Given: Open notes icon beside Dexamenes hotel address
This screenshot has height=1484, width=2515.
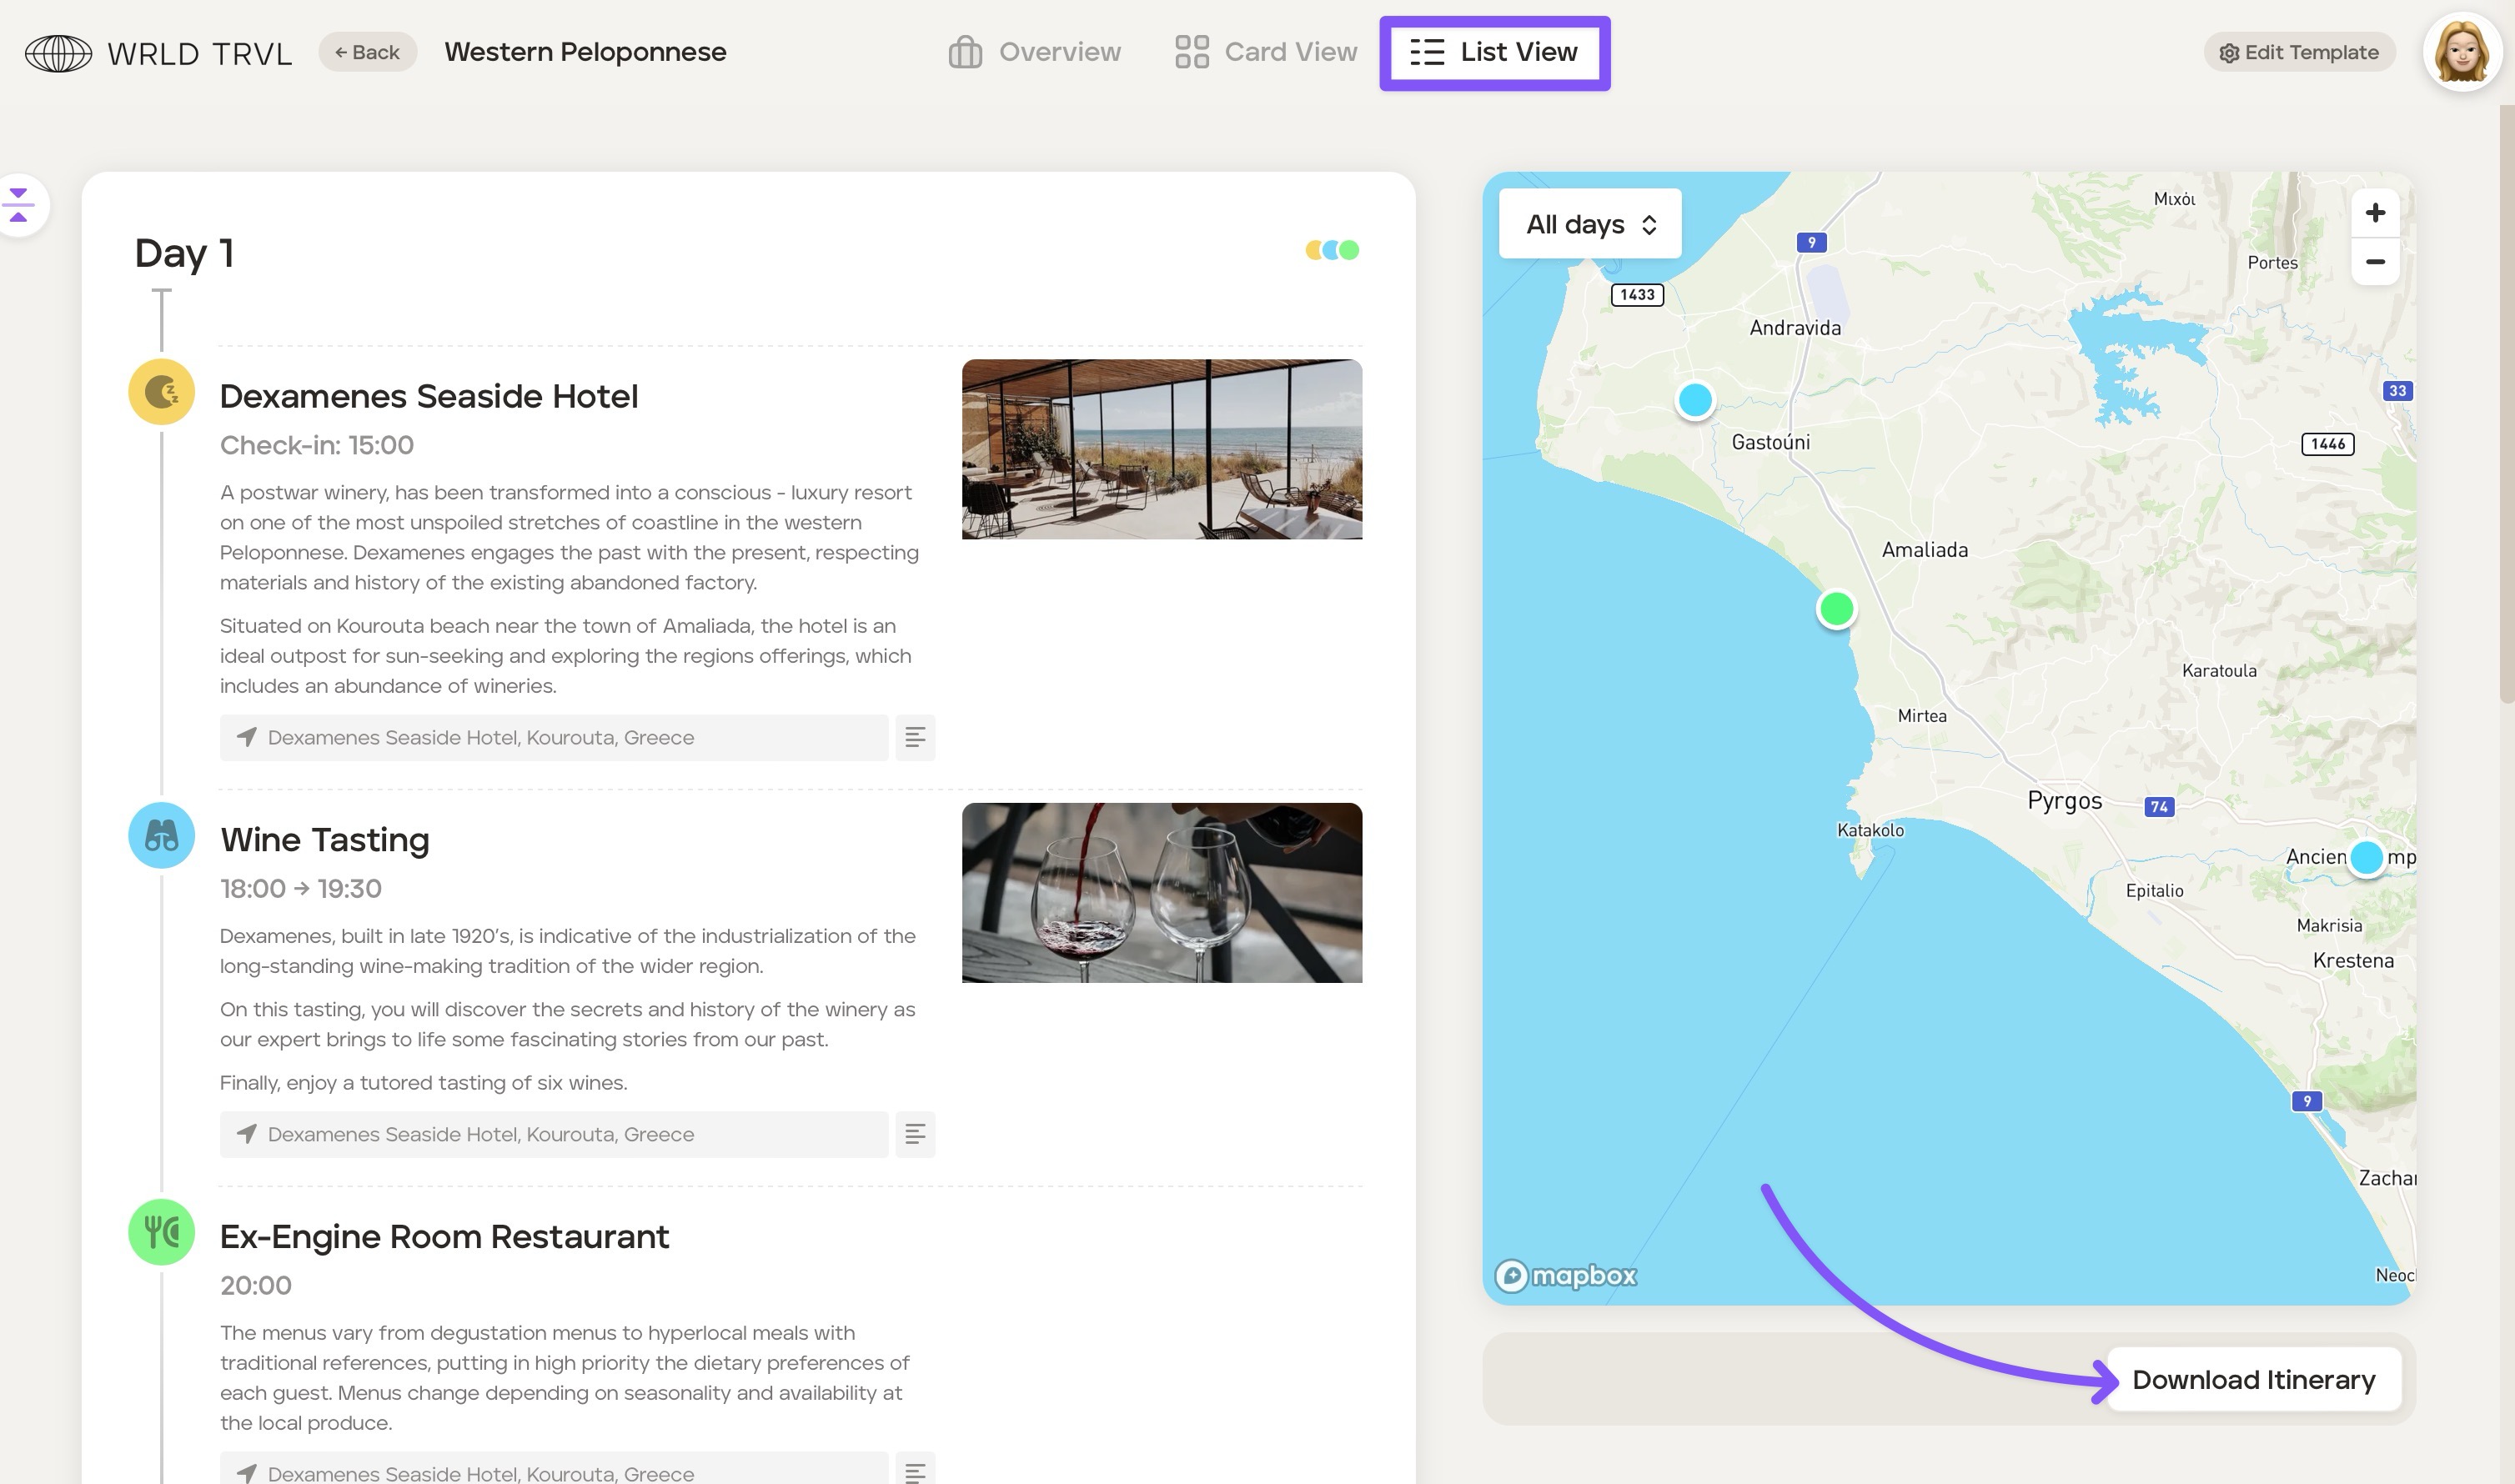Looking at the screenshot, I should [x=914, y=738].
